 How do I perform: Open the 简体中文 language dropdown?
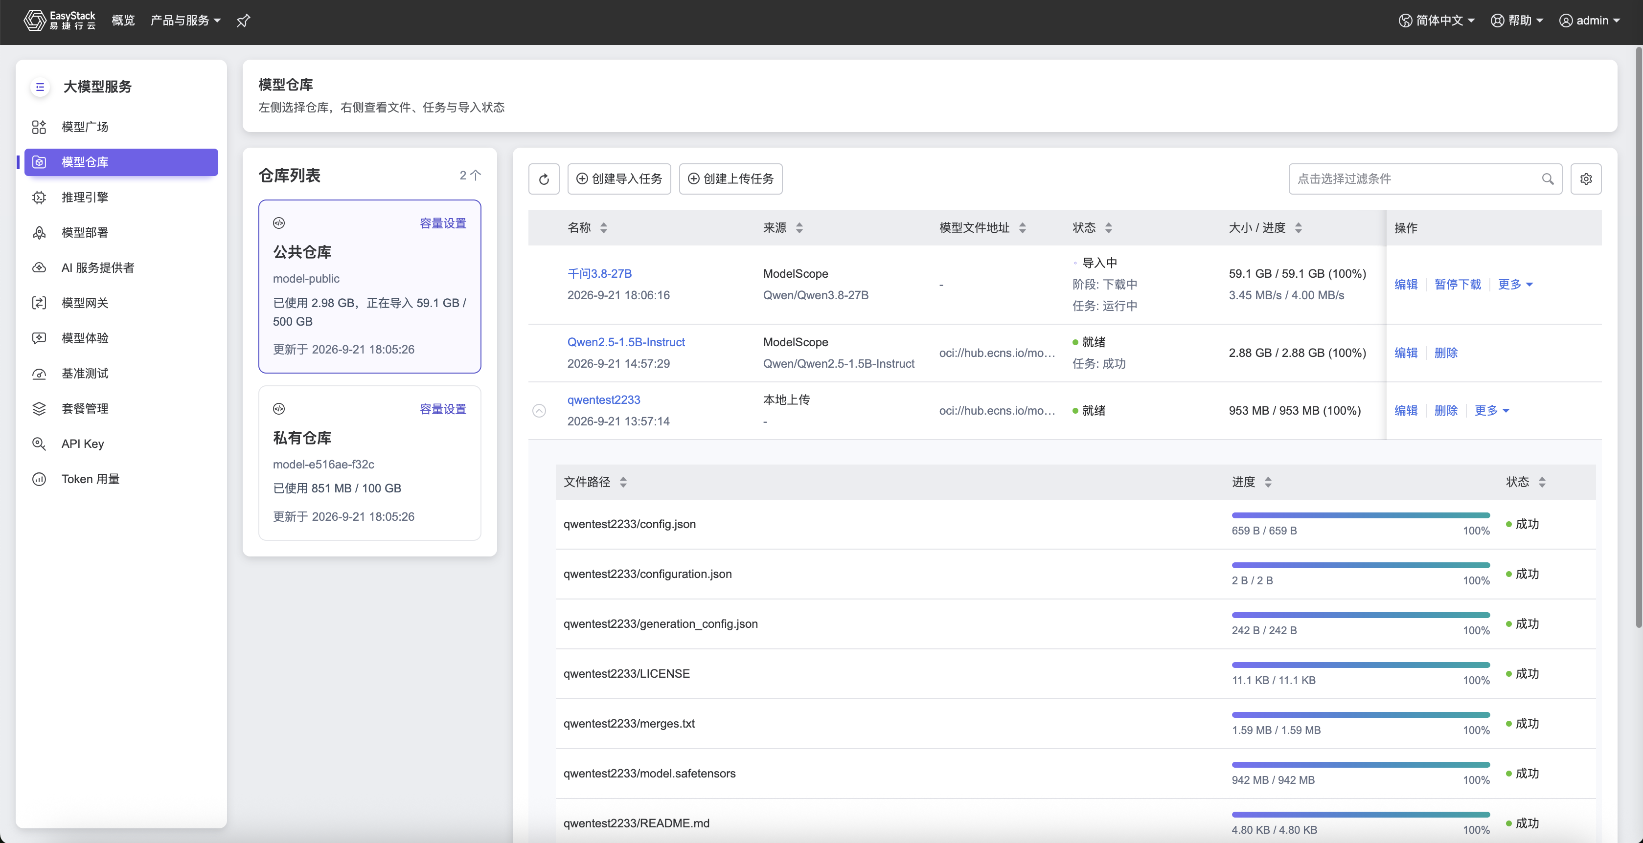click(x=1437, y=21)
